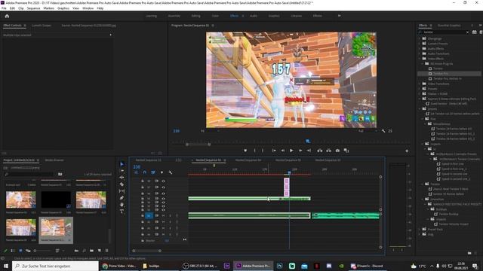483x271 pixels.
Task: Select the Razor tool
Action: point(122,184)
